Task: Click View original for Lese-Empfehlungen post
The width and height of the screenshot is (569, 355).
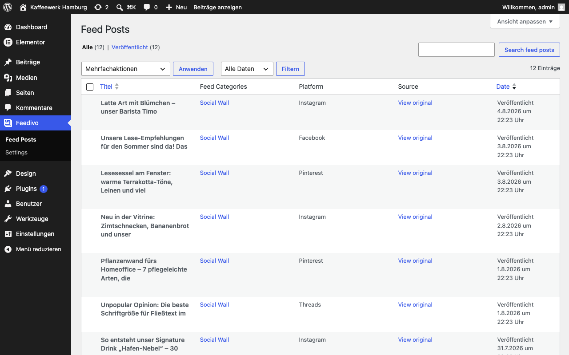Action: [415, 138]
